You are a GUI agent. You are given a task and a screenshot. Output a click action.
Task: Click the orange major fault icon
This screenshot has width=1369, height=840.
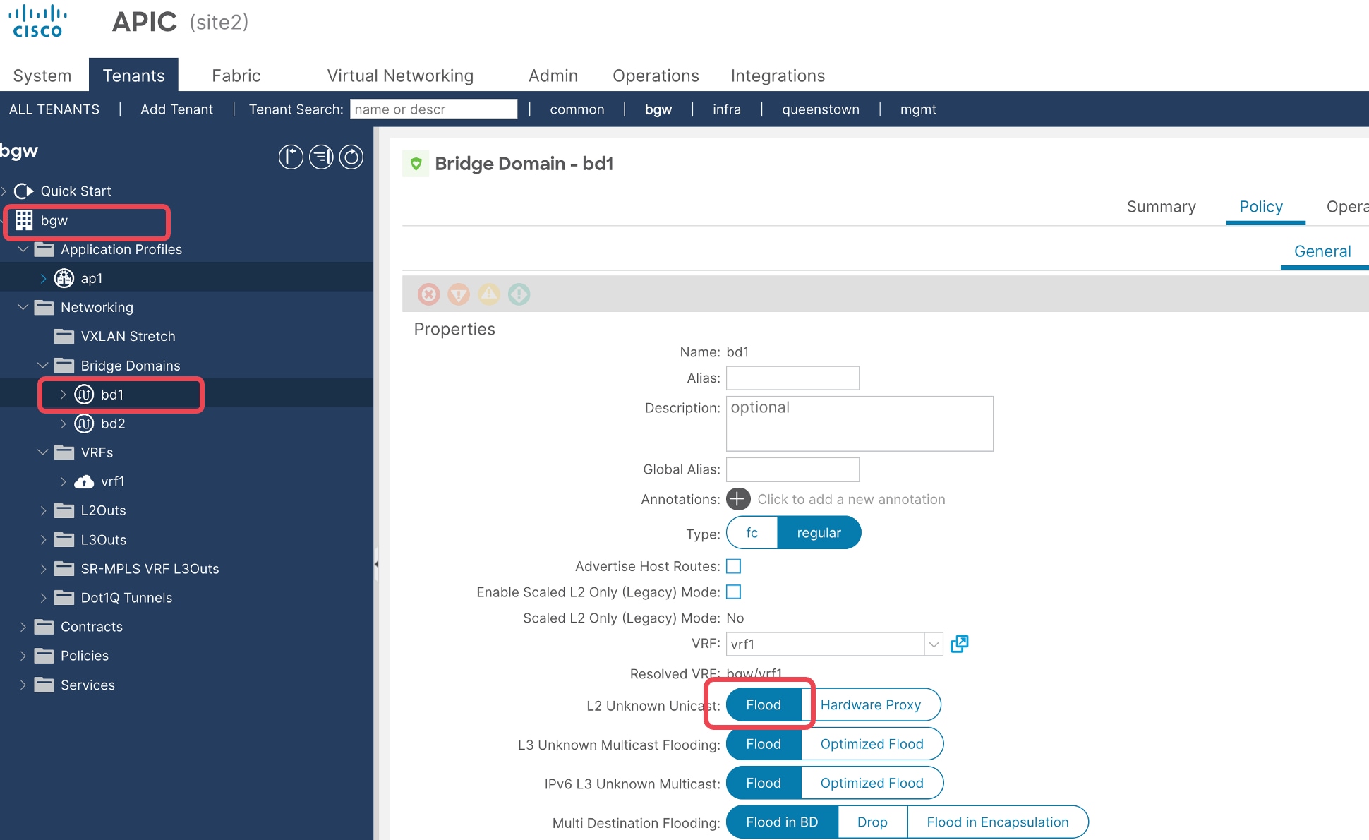459,294
